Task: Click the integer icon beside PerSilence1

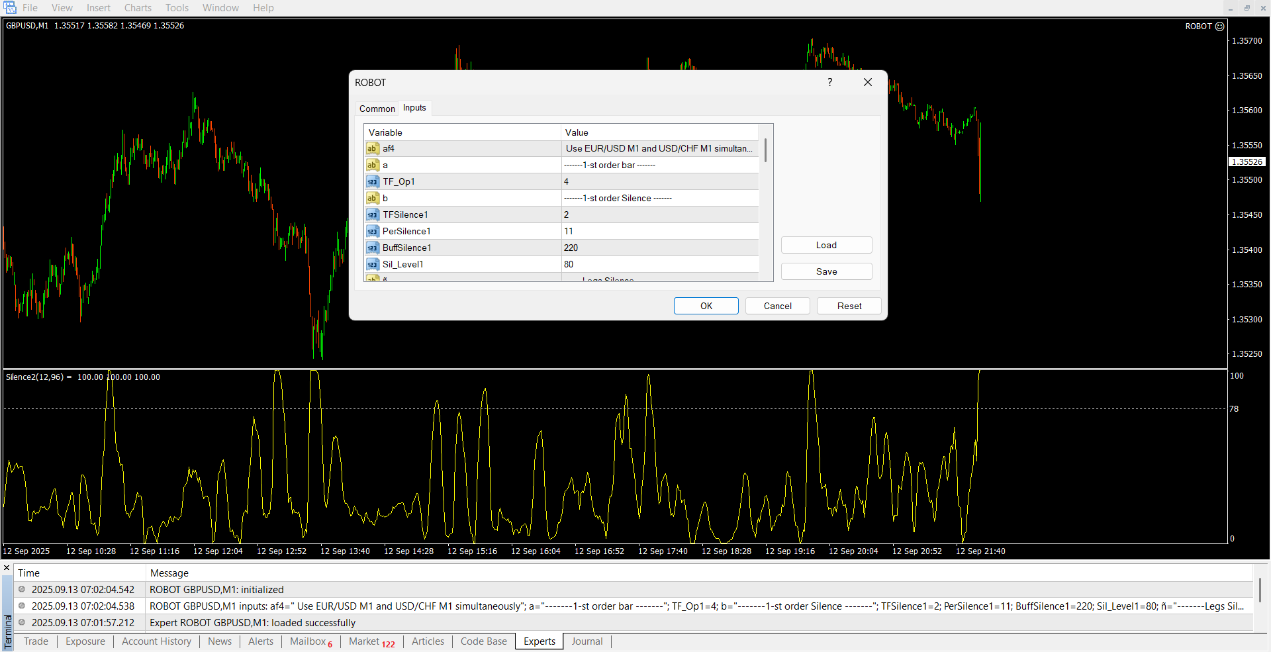Action: [373, 232]
